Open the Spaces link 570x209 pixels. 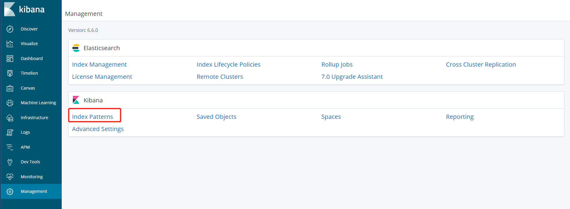tap(331, 117)
